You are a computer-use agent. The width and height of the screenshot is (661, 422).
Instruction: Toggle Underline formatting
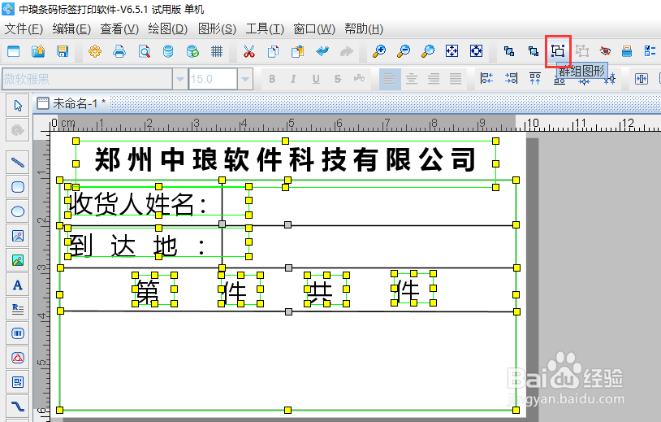(316, 79)
